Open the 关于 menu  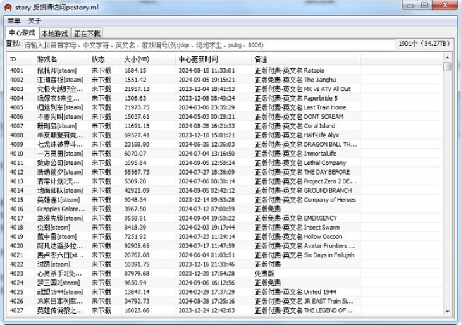click(x=35, y=21)
